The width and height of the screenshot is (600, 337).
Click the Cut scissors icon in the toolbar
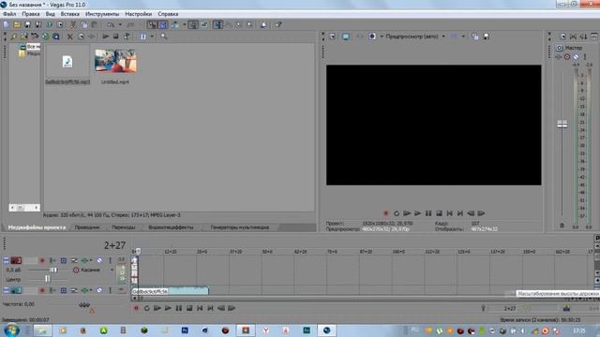73,25
